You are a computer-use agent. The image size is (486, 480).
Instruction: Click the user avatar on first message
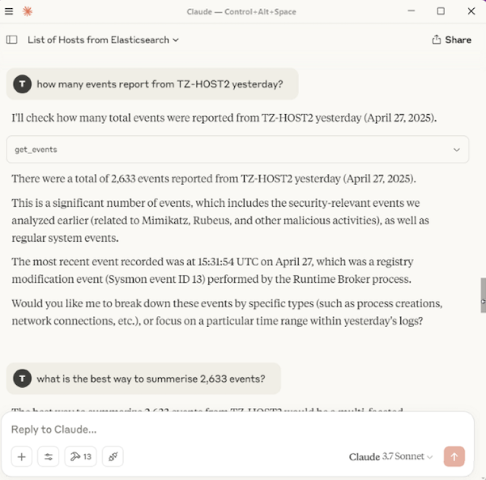23,84
